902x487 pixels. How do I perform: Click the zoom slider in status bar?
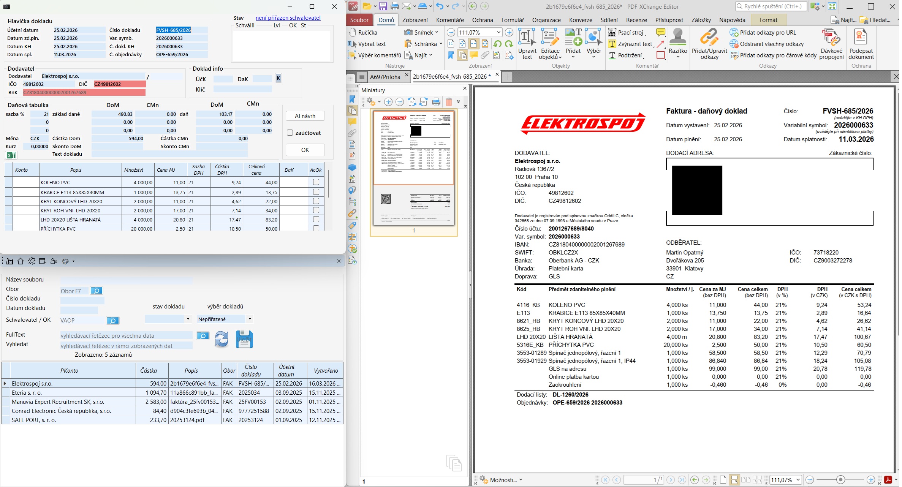click(x=840, y=480)
